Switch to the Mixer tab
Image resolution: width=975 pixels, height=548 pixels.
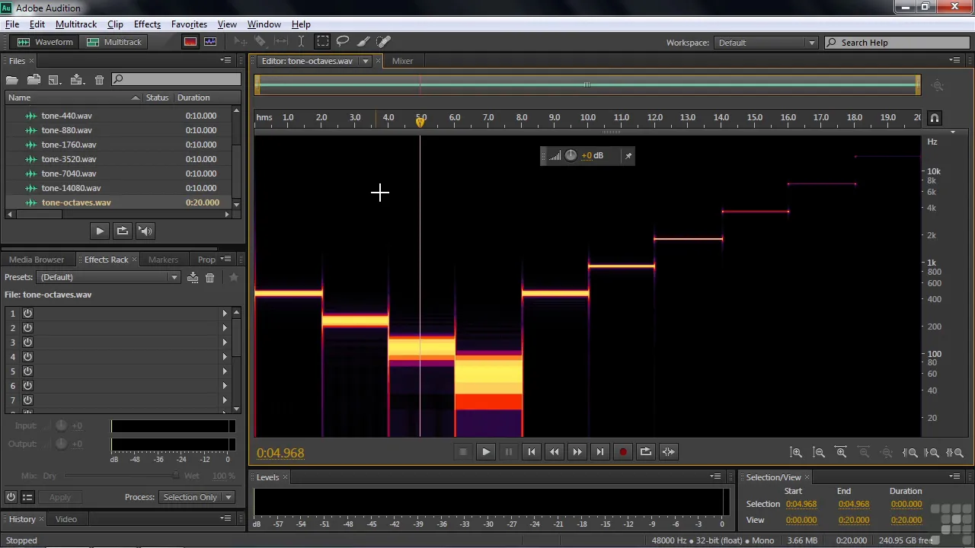[x=402, y=62]
